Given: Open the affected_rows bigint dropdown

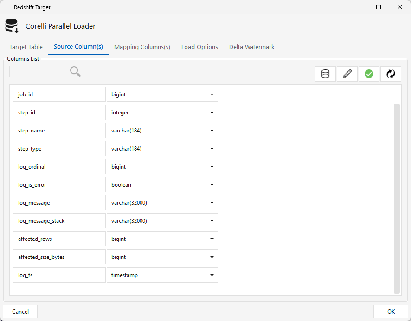Looking at the screenshot, I should coord(162,239).
